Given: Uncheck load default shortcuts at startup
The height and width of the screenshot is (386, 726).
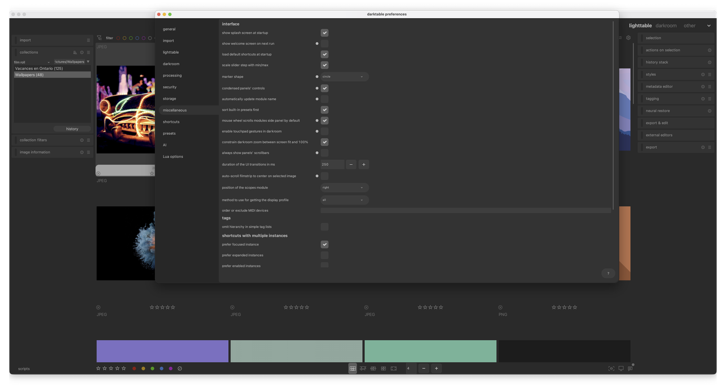Looking at the screenshot, I should pyautogui.click(x=325, y=54).
